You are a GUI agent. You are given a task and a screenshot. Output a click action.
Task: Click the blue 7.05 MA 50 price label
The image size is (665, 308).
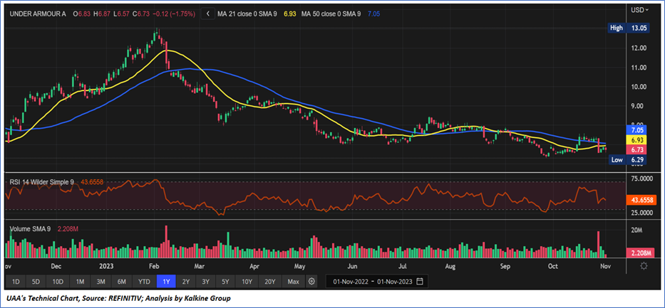(636, 129)
